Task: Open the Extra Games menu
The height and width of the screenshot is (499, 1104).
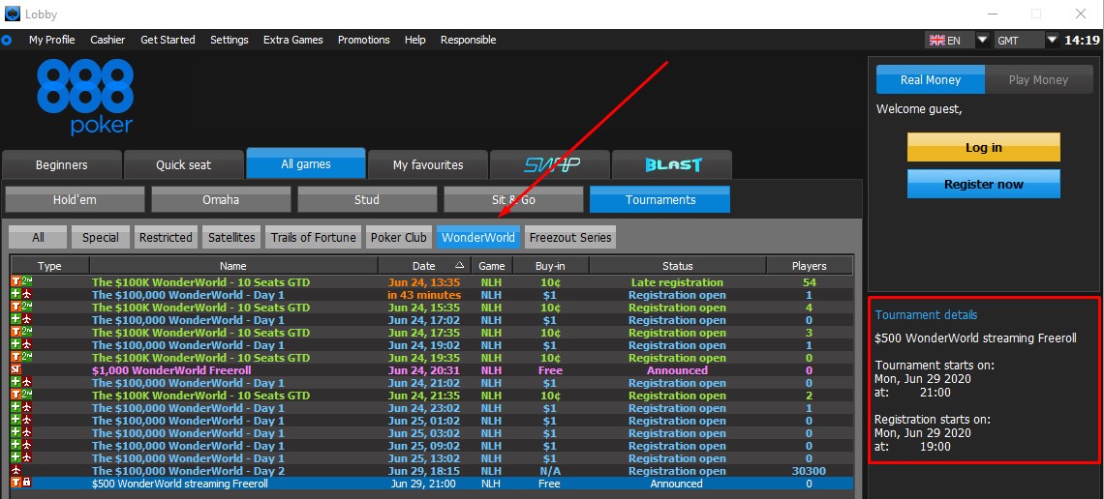Action: click(x=292, y=40)
